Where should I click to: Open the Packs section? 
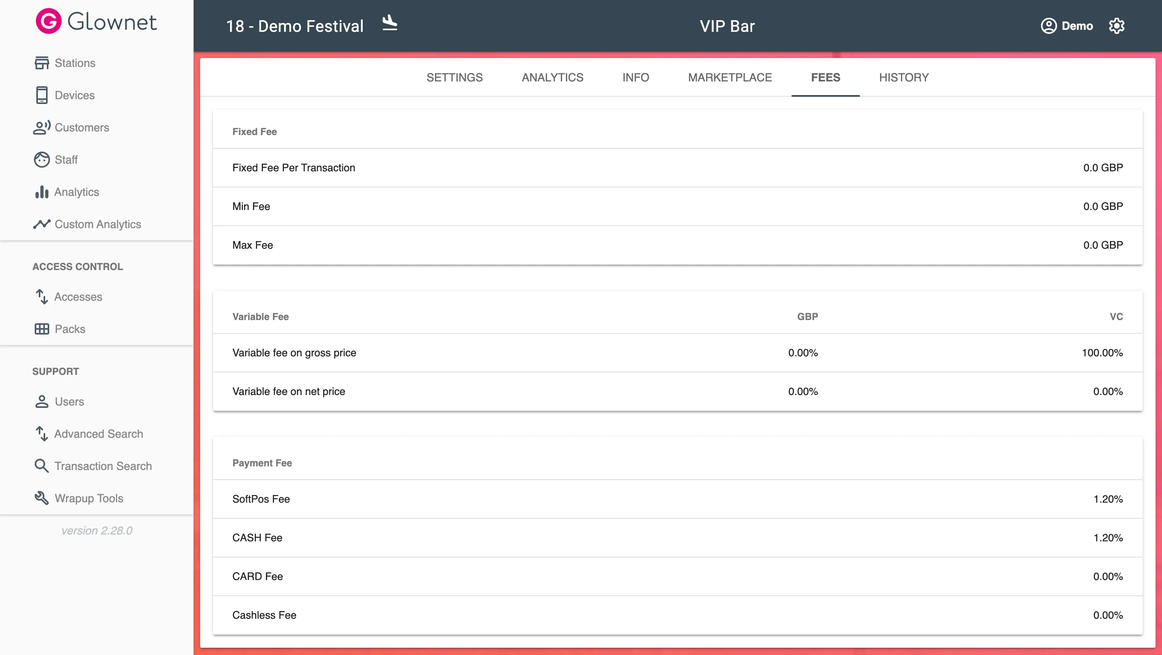click(x=69, y=329)
